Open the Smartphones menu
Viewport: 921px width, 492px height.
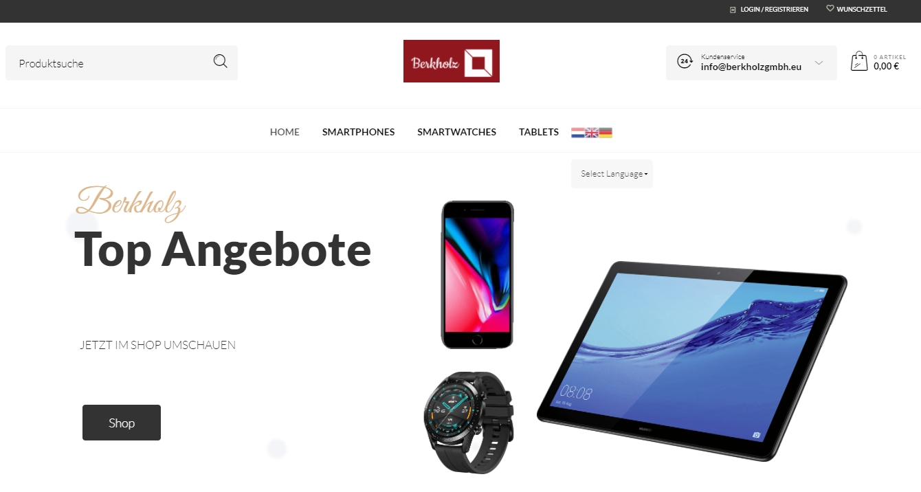coord(359,132)
